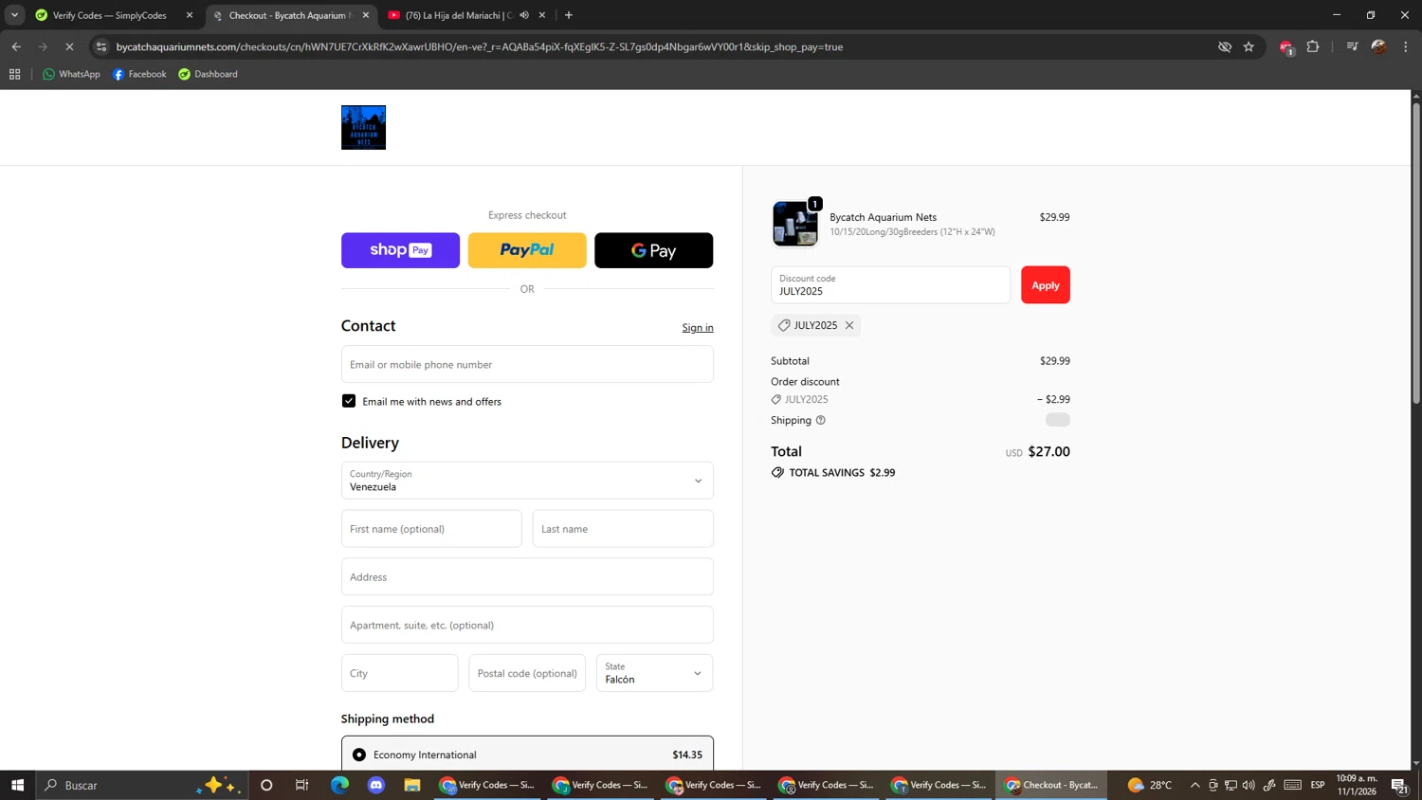This screenshot has height=800, width=1422.
Task: Select the Economy International shipping option
Action: [x=359, y=755]
